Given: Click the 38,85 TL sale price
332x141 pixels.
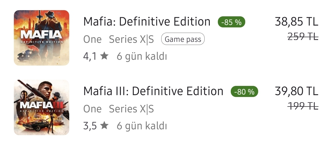Looking at the screenshot, I should (x=296, y=22).
